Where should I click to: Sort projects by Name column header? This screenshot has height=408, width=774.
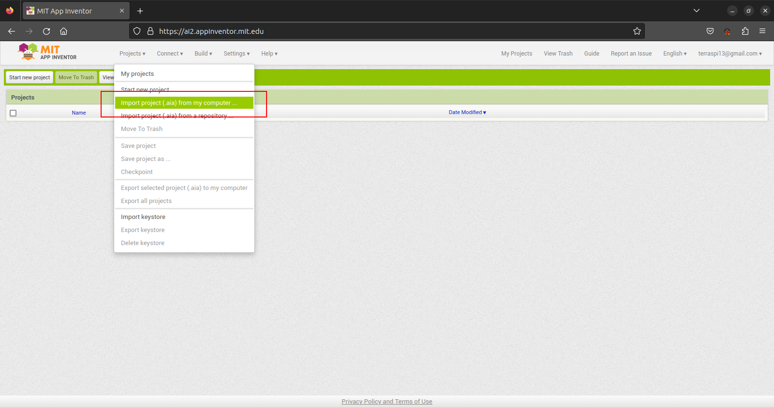pos(79,113)
